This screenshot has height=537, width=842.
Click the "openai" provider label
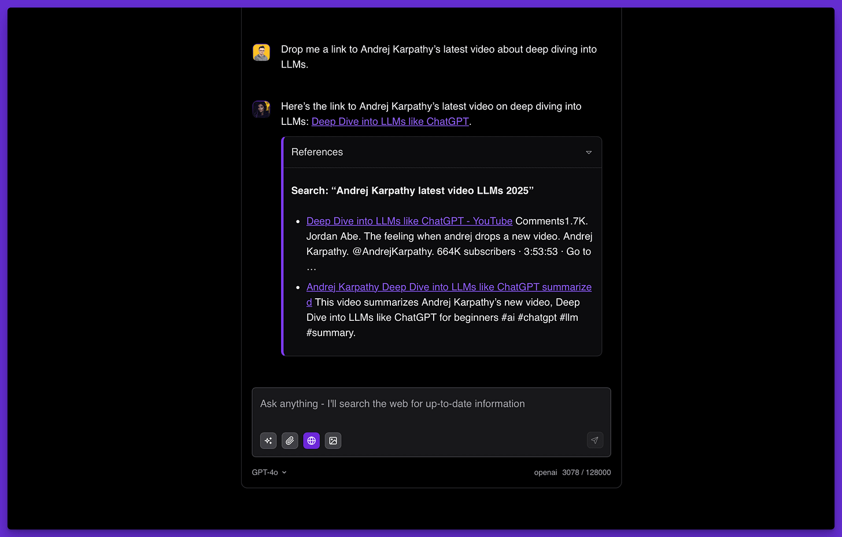click(x=545, y=472)
